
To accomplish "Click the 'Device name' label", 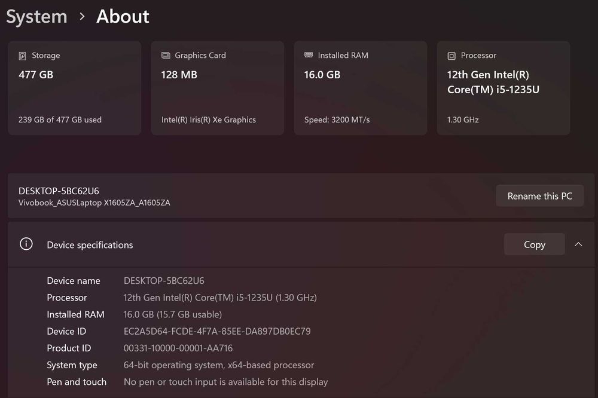I will pyautogui.click(x=74, y=281).
